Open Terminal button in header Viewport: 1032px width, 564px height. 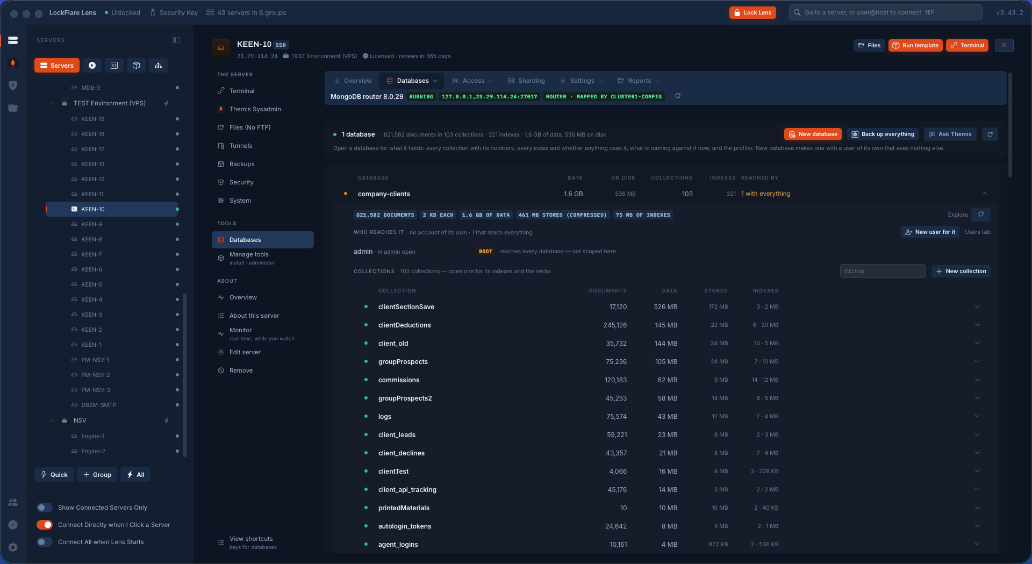(x=967, y=46)
